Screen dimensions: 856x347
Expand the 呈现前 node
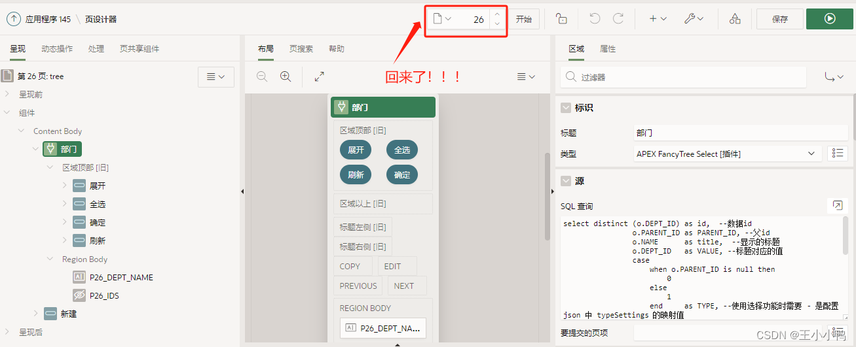7,95
